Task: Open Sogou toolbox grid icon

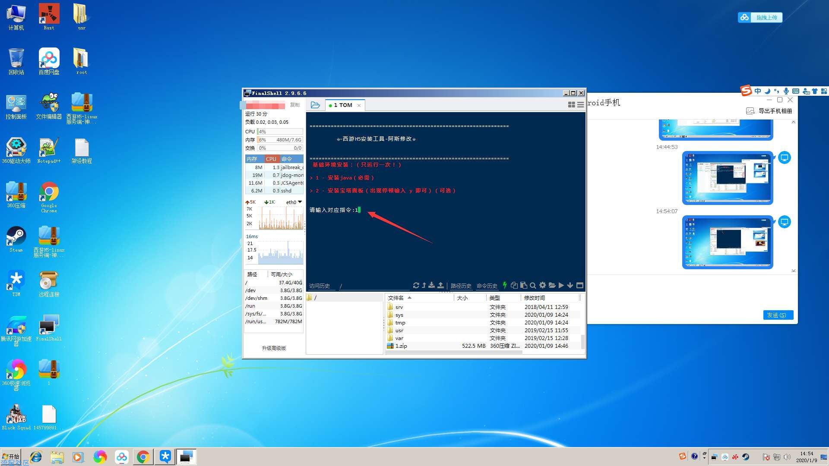Action: click(x=824, y=91)
